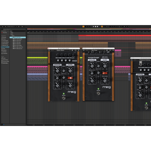Click Resonance knob in Clay Tones filter
151x151 pixels.
pos(105,81)
